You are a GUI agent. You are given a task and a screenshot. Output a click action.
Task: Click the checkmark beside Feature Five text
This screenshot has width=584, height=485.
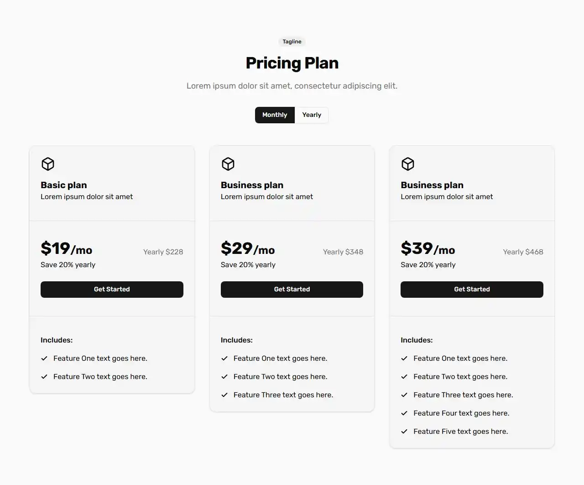click(x=404, y=431)
